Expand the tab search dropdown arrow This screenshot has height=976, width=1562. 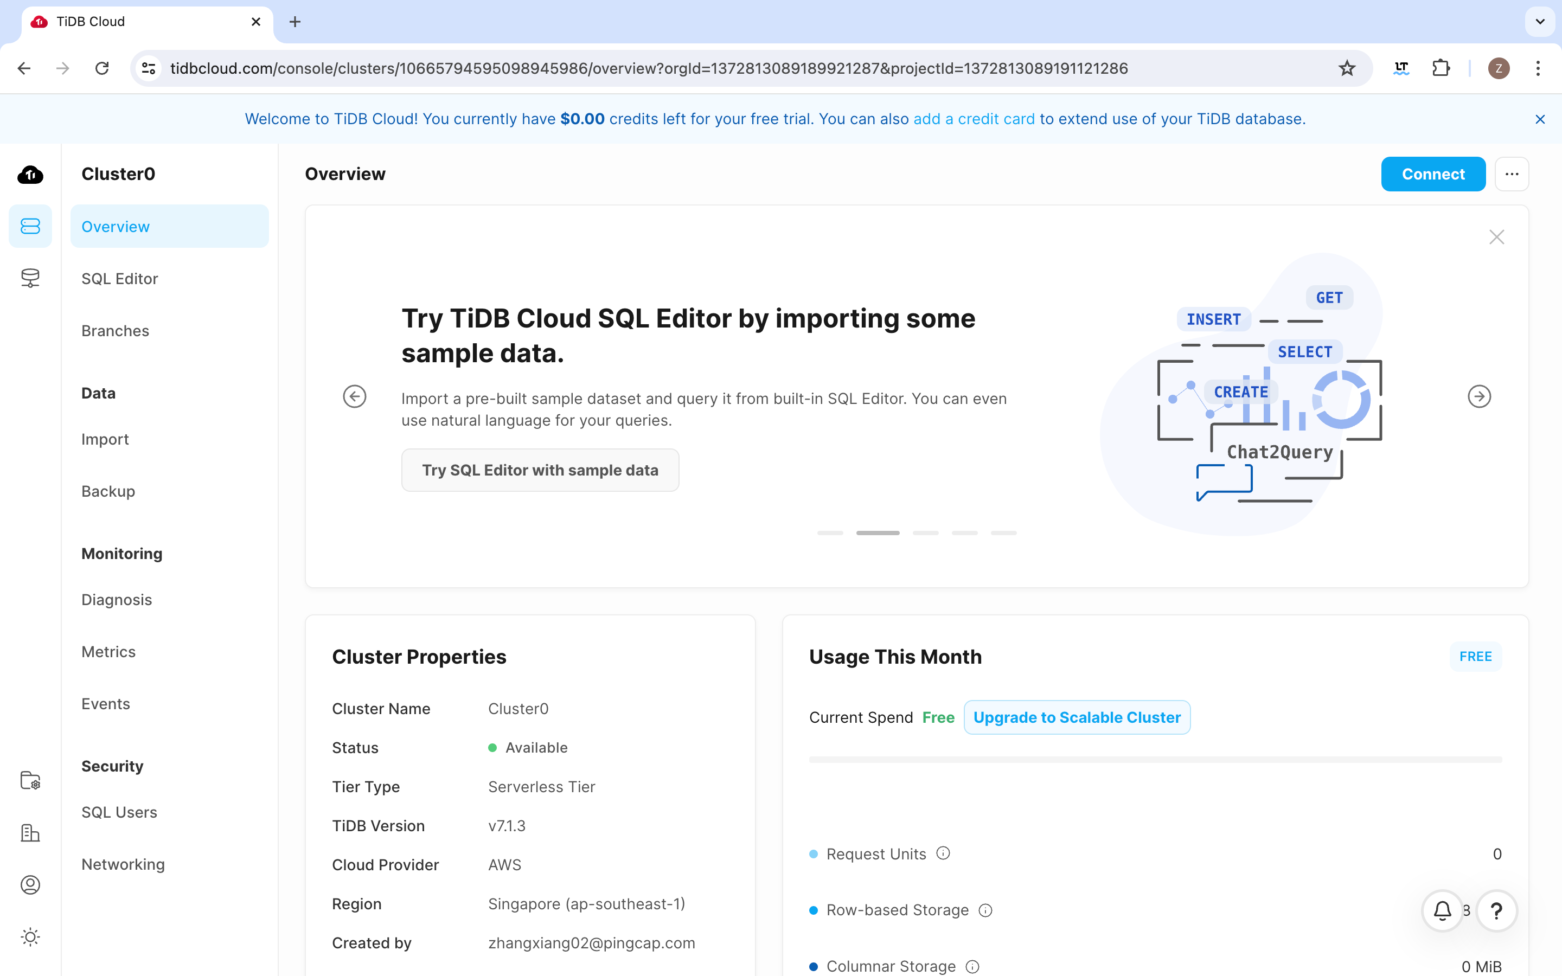click(1540, 22)
